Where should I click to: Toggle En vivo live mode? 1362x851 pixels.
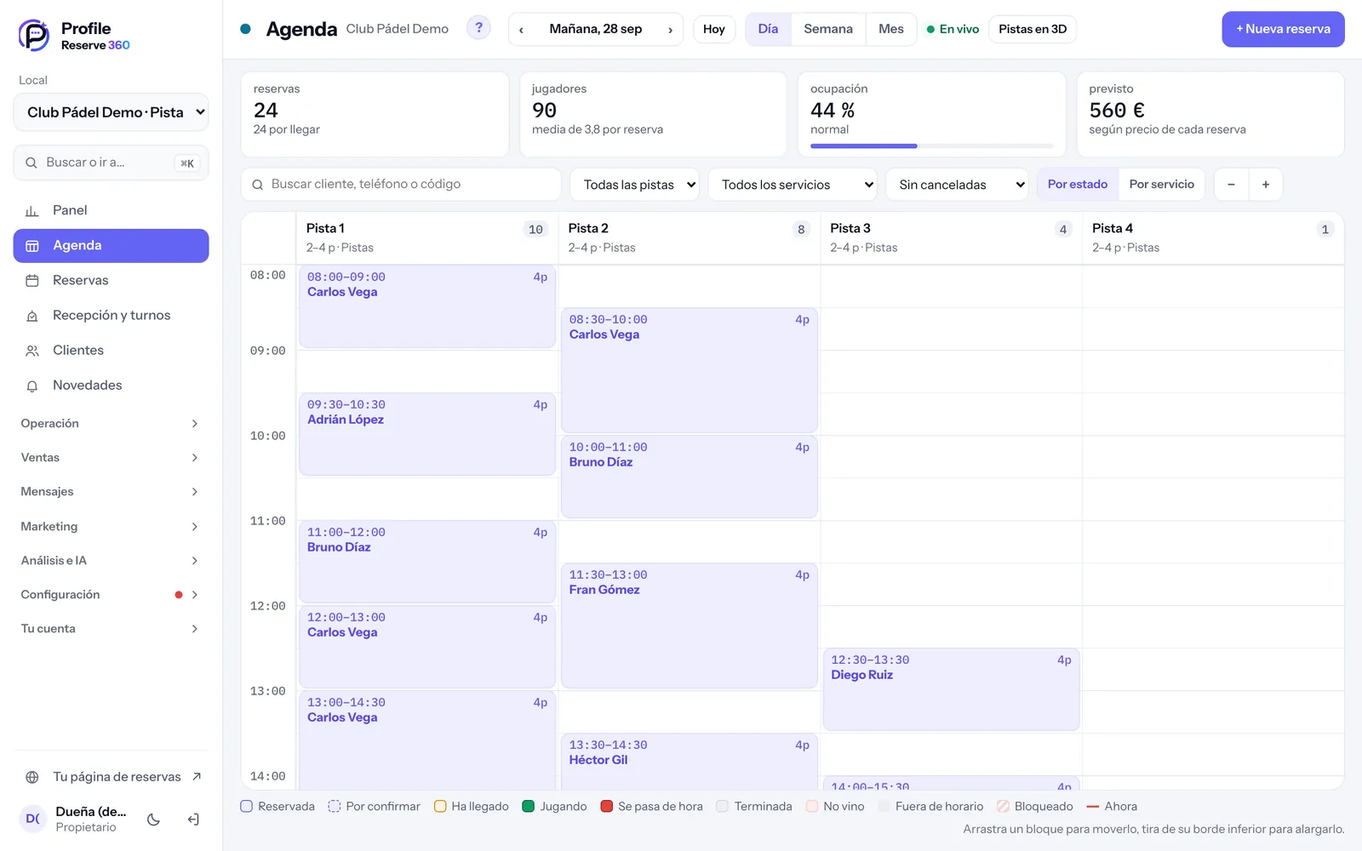tap(953, 29)
